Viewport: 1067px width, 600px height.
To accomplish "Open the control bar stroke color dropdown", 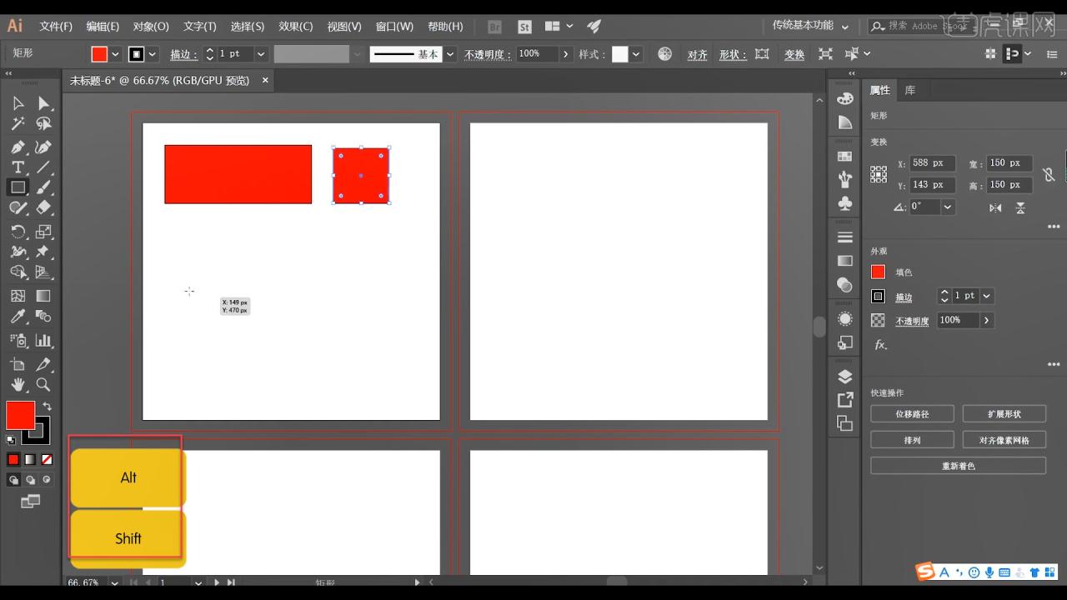I will 153,54.
